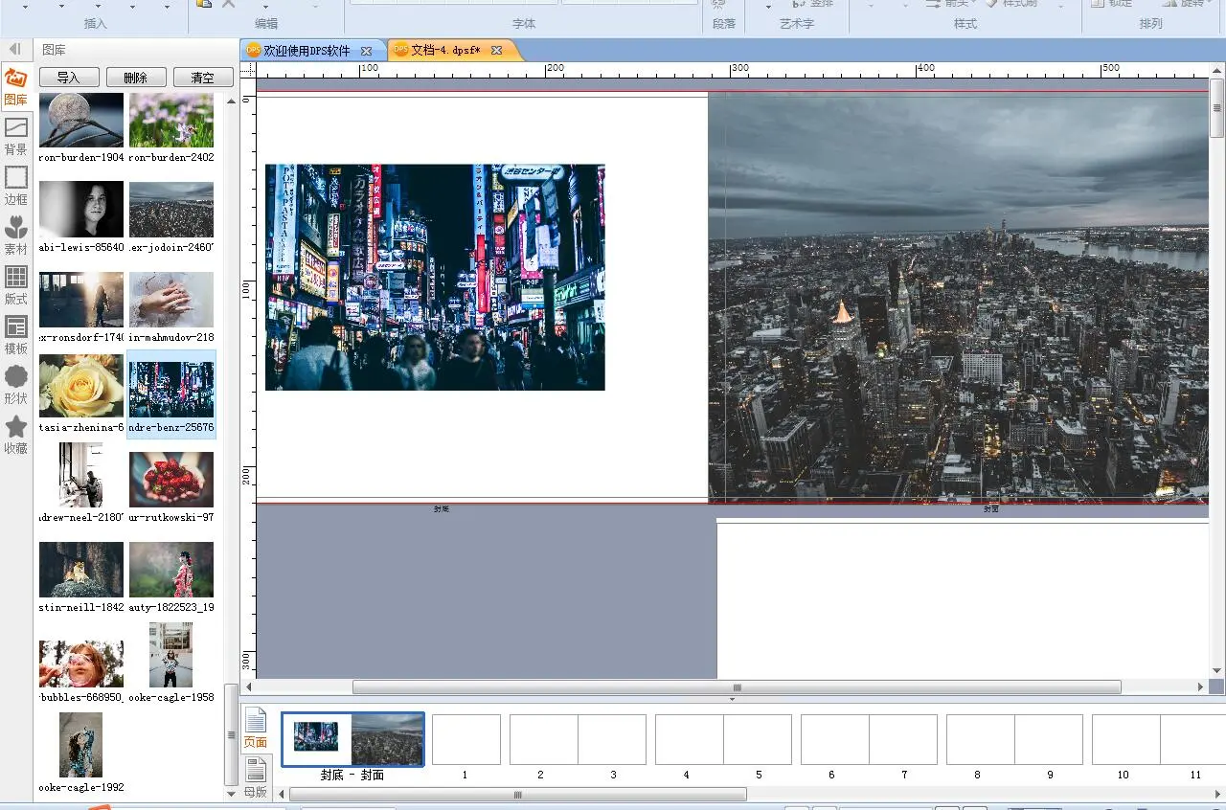Screen dimensions: 1226x810
Task: Open the 形状 shapes sidebar panel
Action: tap(15, 385)
